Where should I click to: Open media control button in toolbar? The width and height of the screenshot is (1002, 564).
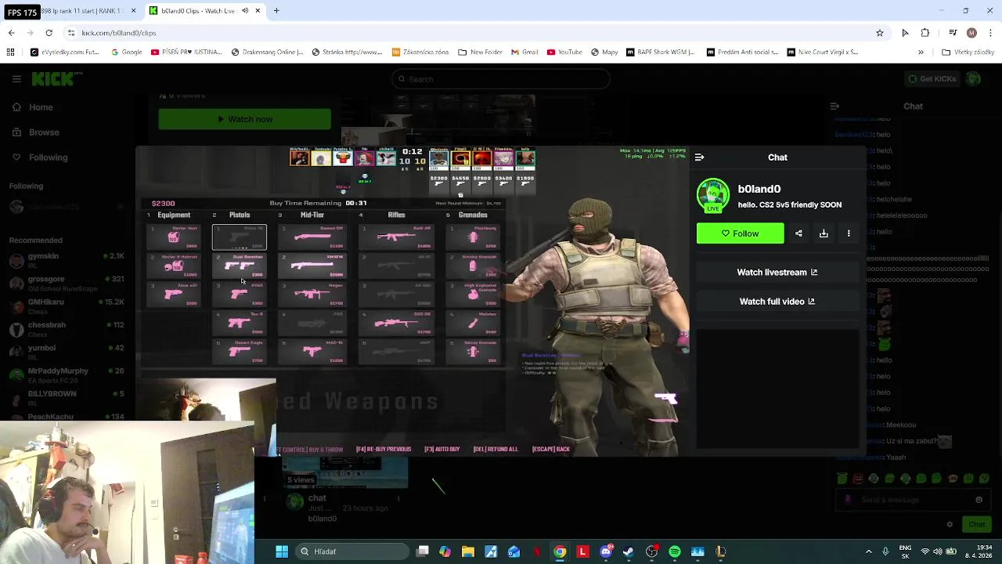pyautogui.click(x=953, y=33)
